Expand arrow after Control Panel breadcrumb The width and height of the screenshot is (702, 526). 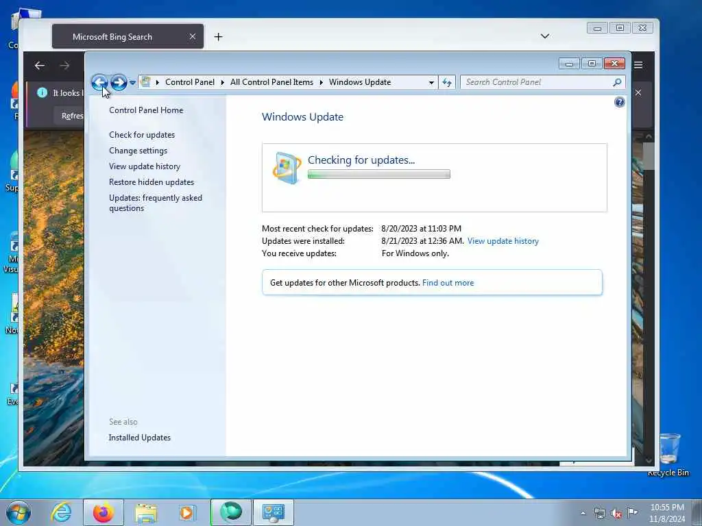223,82
